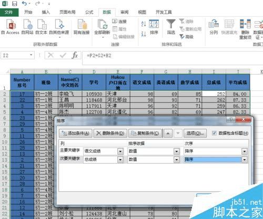Select the 自网站 import icon

[x=28, y=25]
